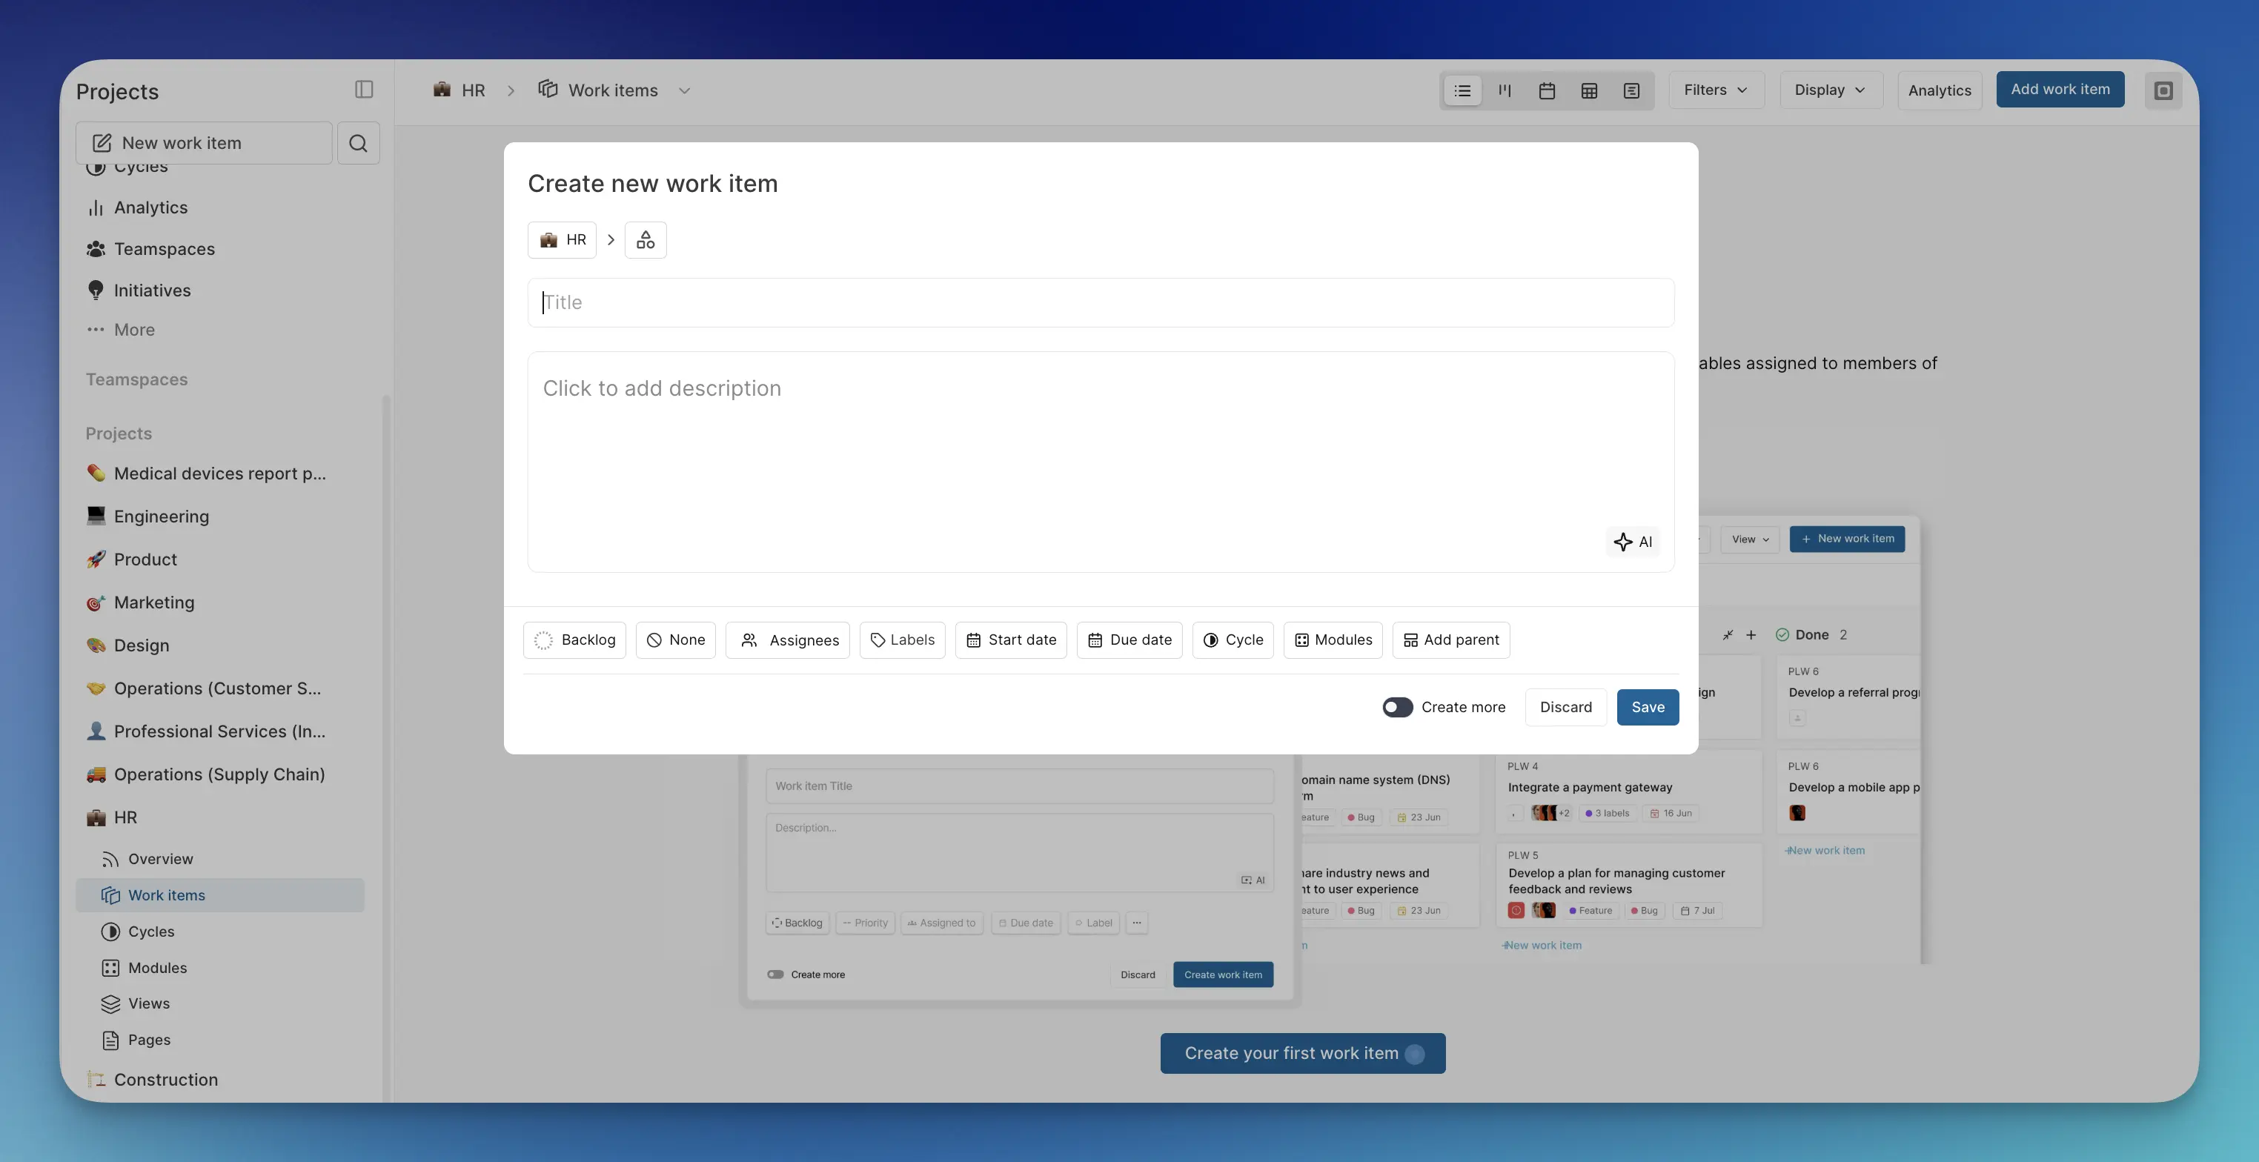Click Add parent button

(x=1450, y=640)
